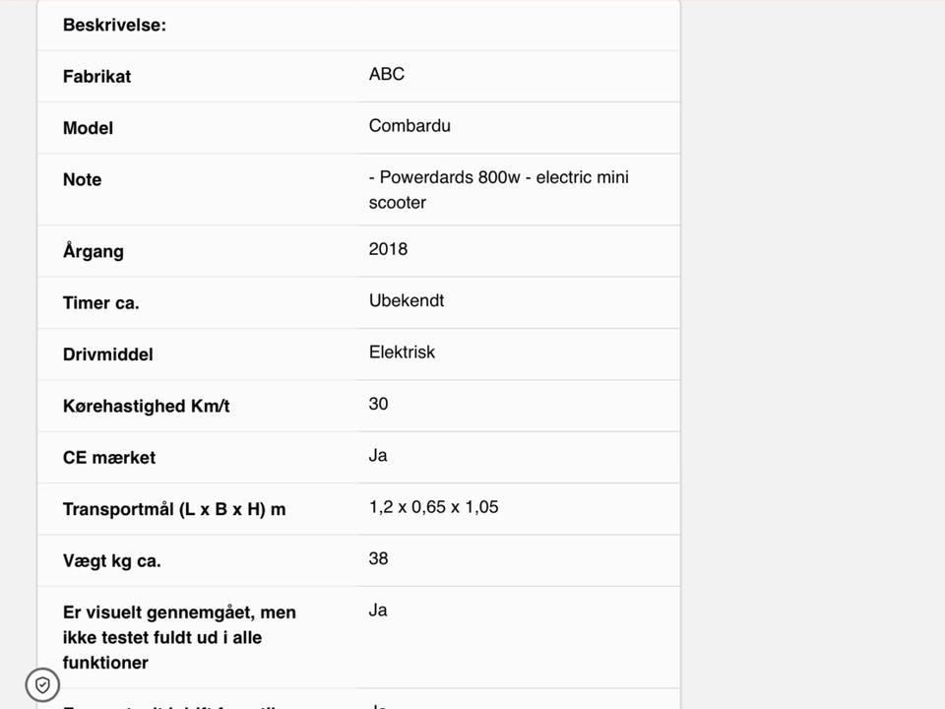Screen dimensions: 945x709
Task: Select the "Drivmiddel" row label
Action: pos(107,354)
